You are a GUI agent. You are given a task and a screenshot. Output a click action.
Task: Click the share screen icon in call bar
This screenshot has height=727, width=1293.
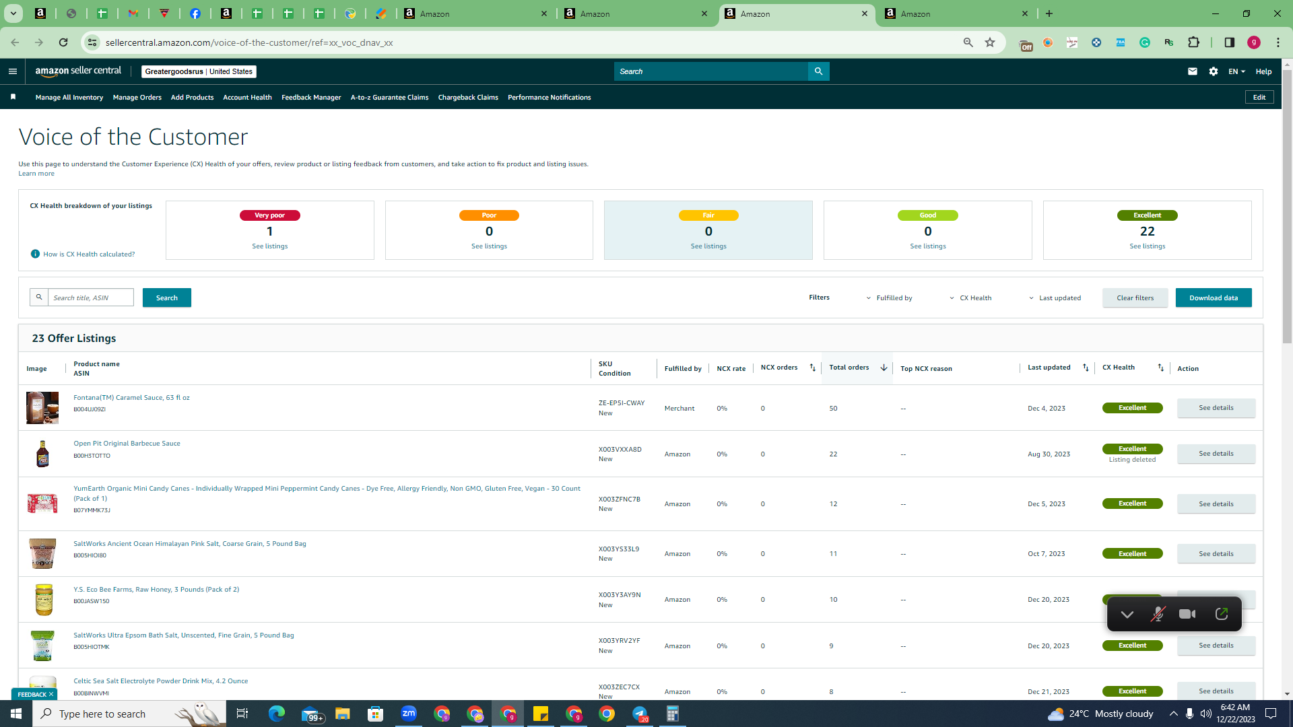coord(1222,614)
